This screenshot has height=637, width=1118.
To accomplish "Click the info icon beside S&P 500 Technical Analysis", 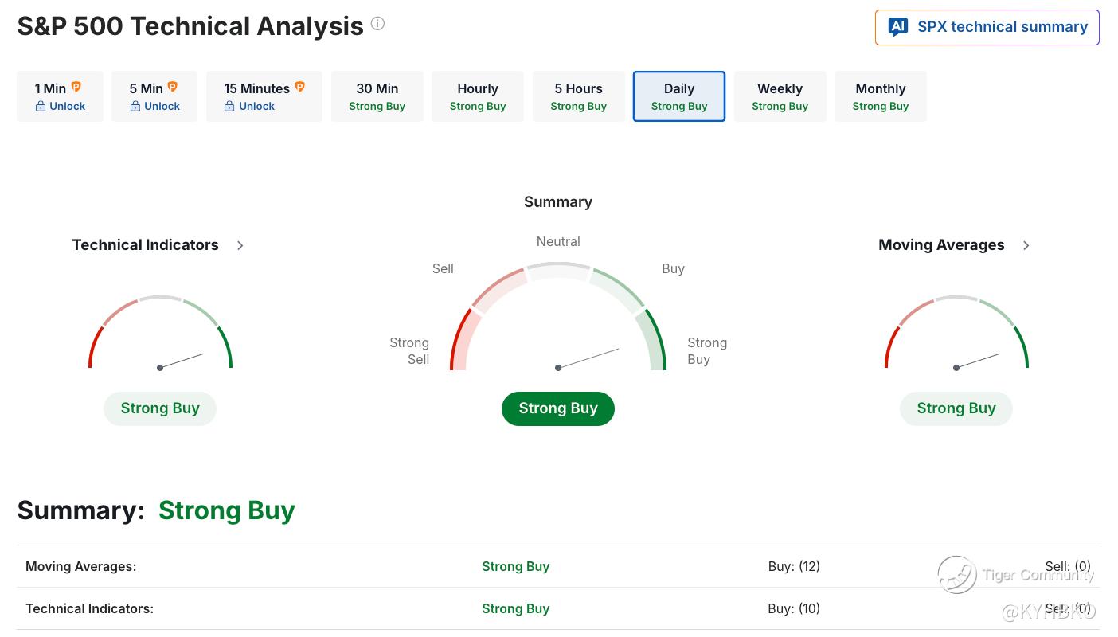I will [378, 24].
